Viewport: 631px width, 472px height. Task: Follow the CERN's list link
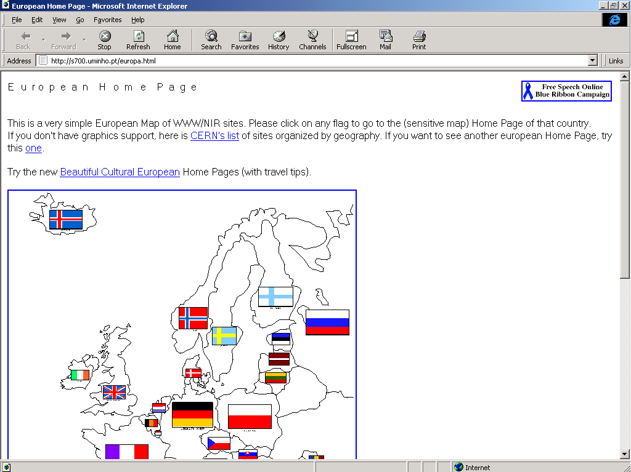tap(214, 136)
